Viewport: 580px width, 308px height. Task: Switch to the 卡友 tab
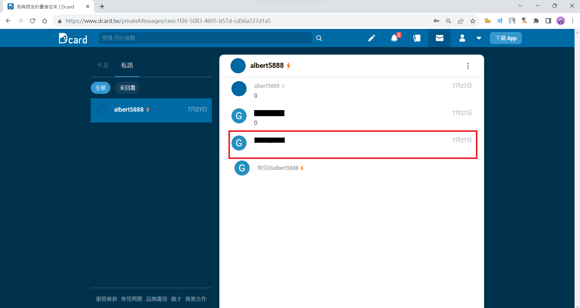(x=103, y=65)
